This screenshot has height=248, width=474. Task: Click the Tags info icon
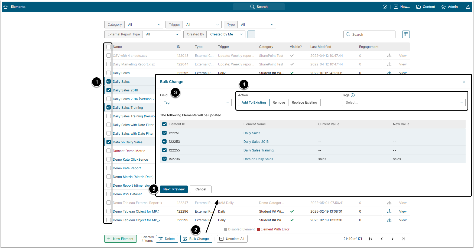click(x=352, y=95)
